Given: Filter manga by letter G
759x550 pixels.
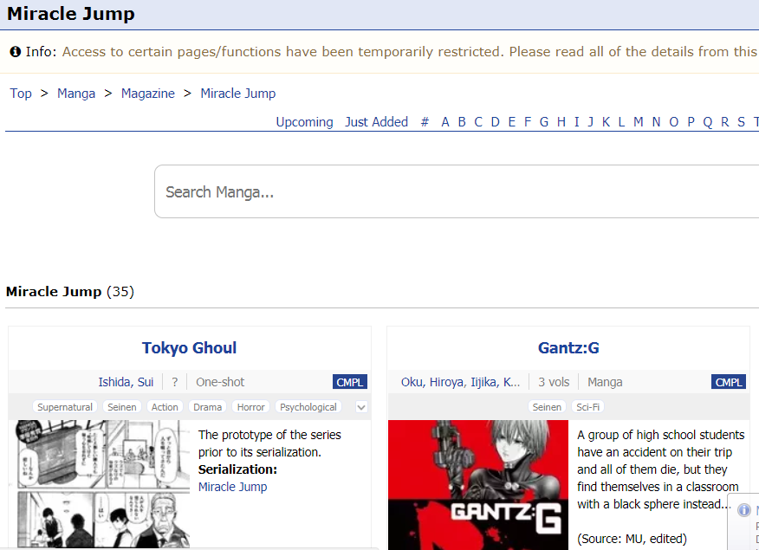Looking at the screenshot, I should coord(544,122).
